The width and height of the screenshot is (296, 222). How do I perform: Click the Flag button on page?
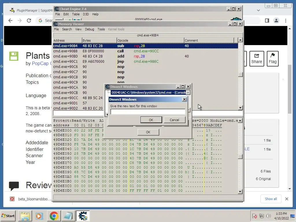pyautogui.click(x=273, y=59)
